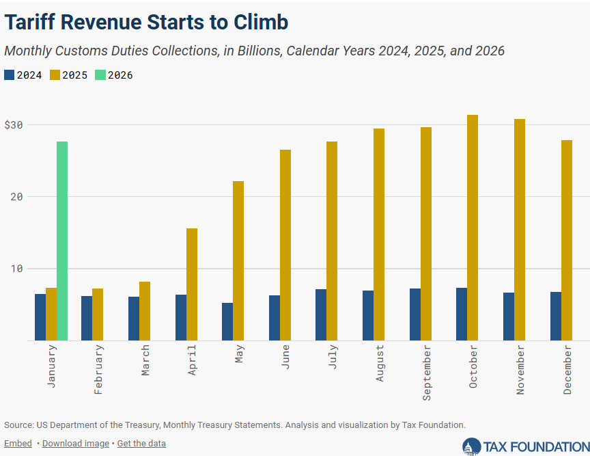Screen dimensions: 590x456
Task: Click the March 2025 gold bar
Action: (x=145, y=311)
